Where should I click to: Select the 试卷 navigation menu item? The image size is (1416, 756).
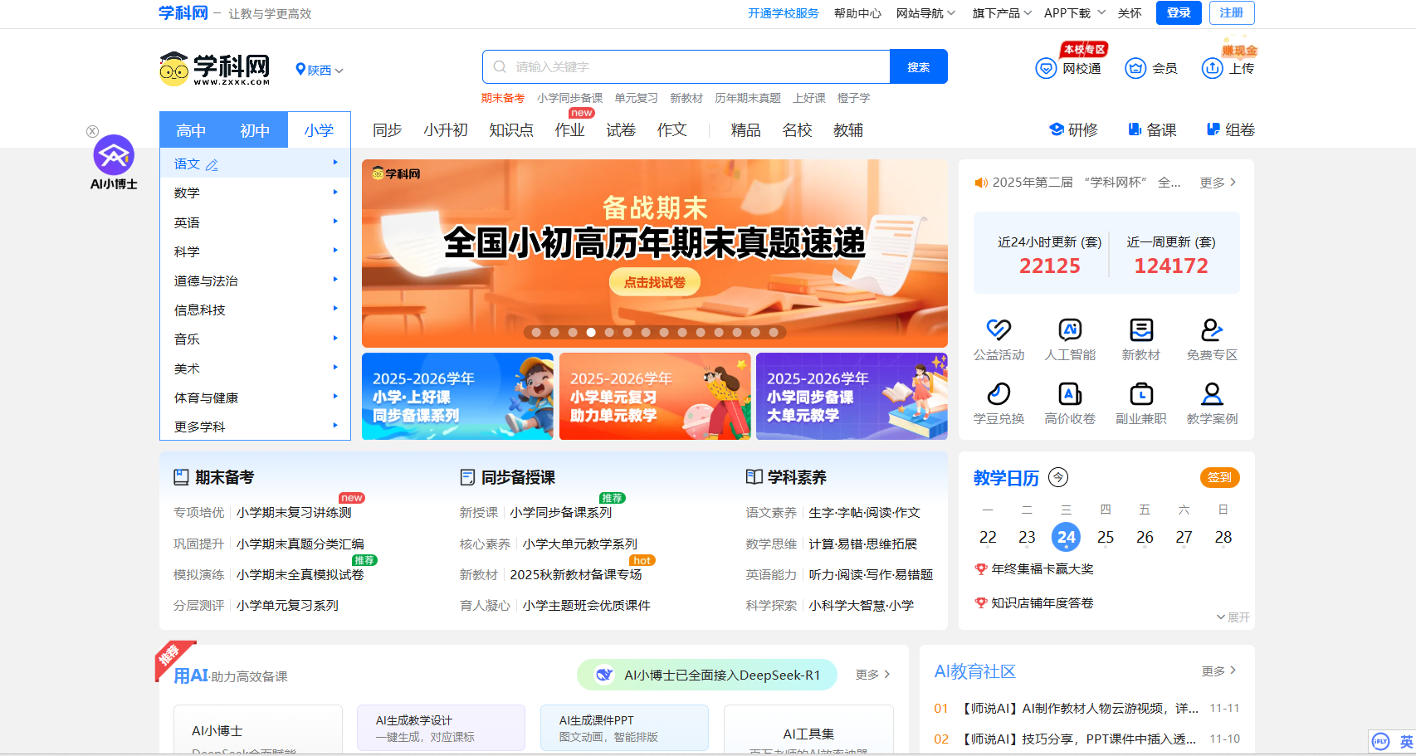pyautogui.click(x=620, y=129)
